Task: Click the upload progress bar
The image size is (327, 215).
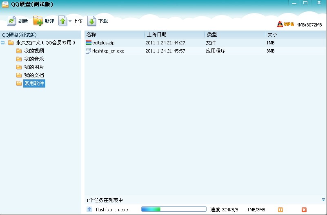Action: [x=174, y=209]
